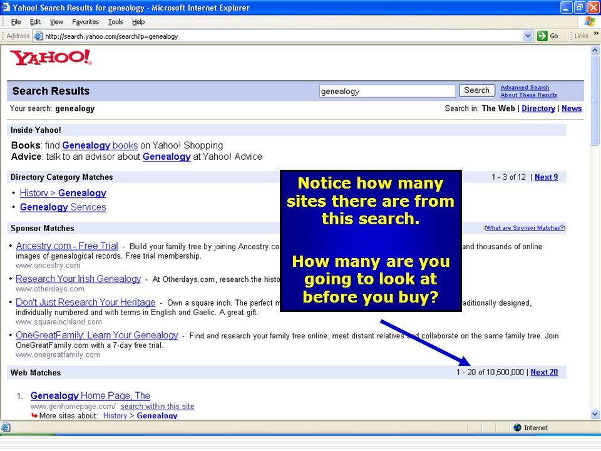Open the View menu

click(56, 22)
